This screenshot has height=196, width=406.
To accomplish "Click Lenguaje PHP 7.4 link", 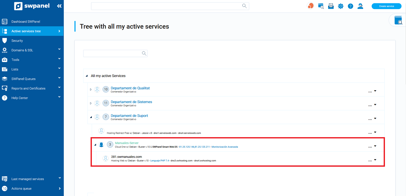I will click(x=160, y=161).
